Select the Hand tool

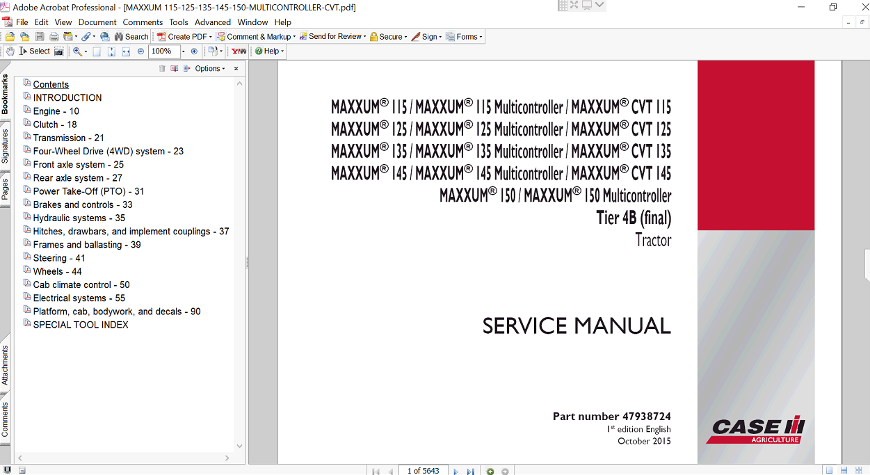coord(10,51)
